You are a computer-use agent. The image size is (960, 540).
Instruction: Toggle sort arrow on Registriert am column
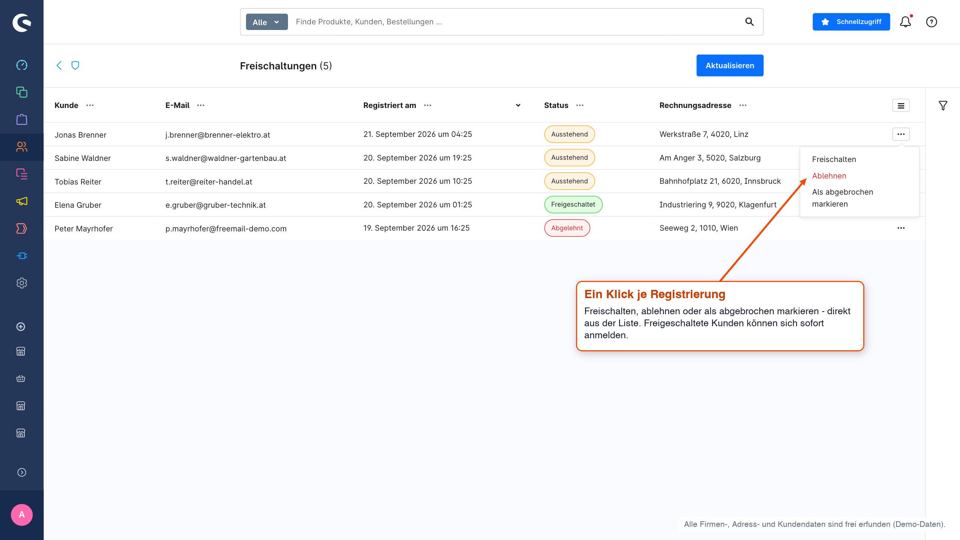pos(518,105)
